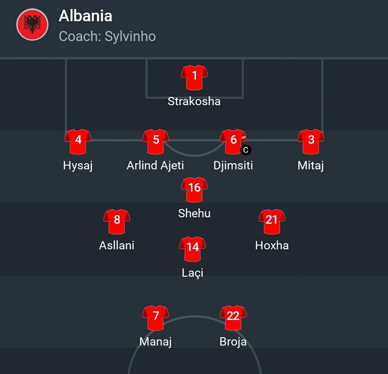Tap the Shehu name label
Viewport: 388px width, 374px height.
pyautogui.click(x=194, y=213)
